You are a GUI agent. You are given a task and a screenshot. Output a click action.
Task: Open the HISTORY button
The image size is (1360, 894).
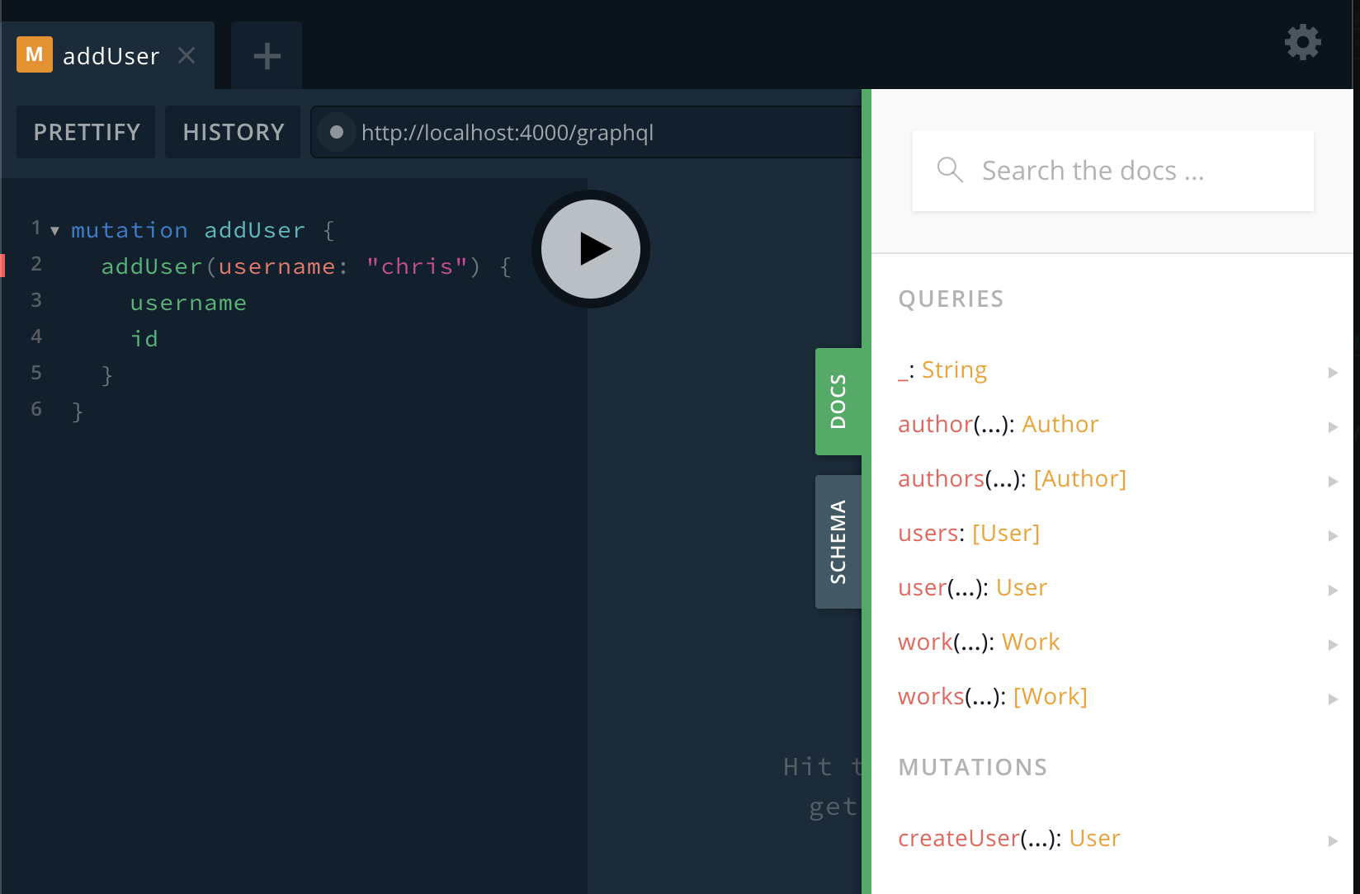coord(234,132)
